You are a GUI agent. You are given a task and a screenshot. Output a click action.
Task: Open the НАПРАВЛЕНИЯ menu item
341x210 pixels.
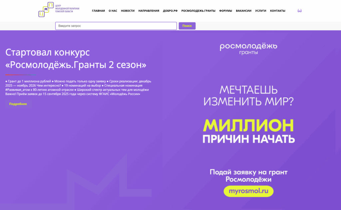tap(149, 11)
